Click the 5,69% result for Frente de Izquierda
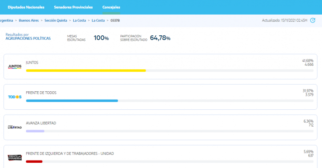 click(x=308, y=152)
